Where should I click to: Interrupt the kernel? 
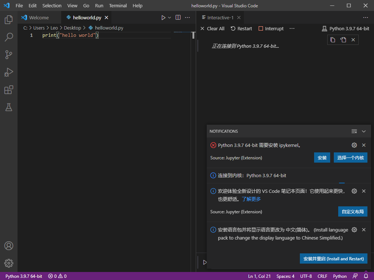pyautogui.click(x=271, y=28)
